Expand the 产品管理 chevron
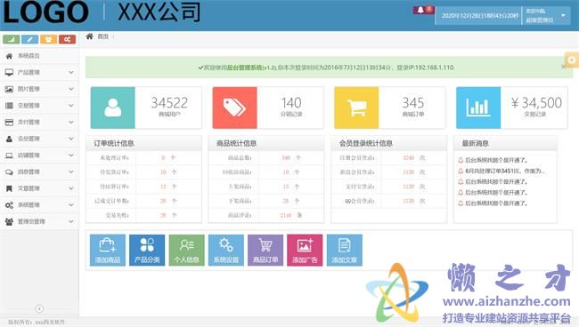Viewport: 579px width, 327px height. (x=71, y=73)
